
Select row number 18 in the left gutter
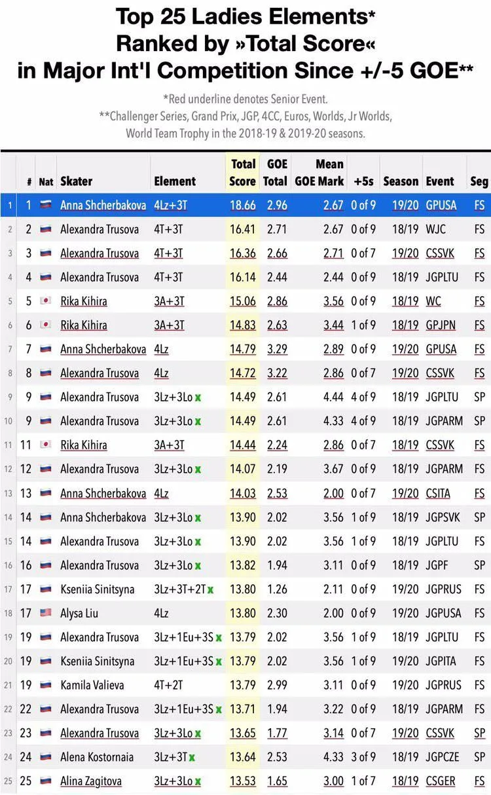pyautogui.click(x=8, y=614)
